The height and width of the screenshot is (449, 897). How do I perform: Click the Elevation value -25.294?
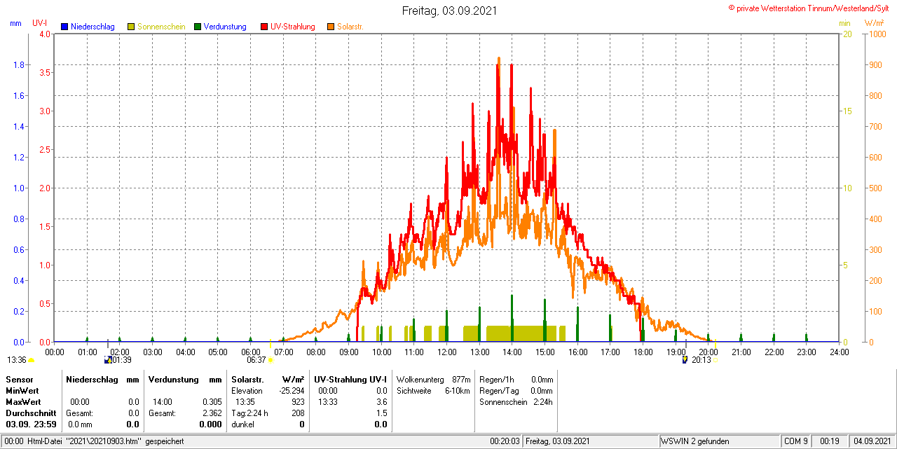coord(290,390)
